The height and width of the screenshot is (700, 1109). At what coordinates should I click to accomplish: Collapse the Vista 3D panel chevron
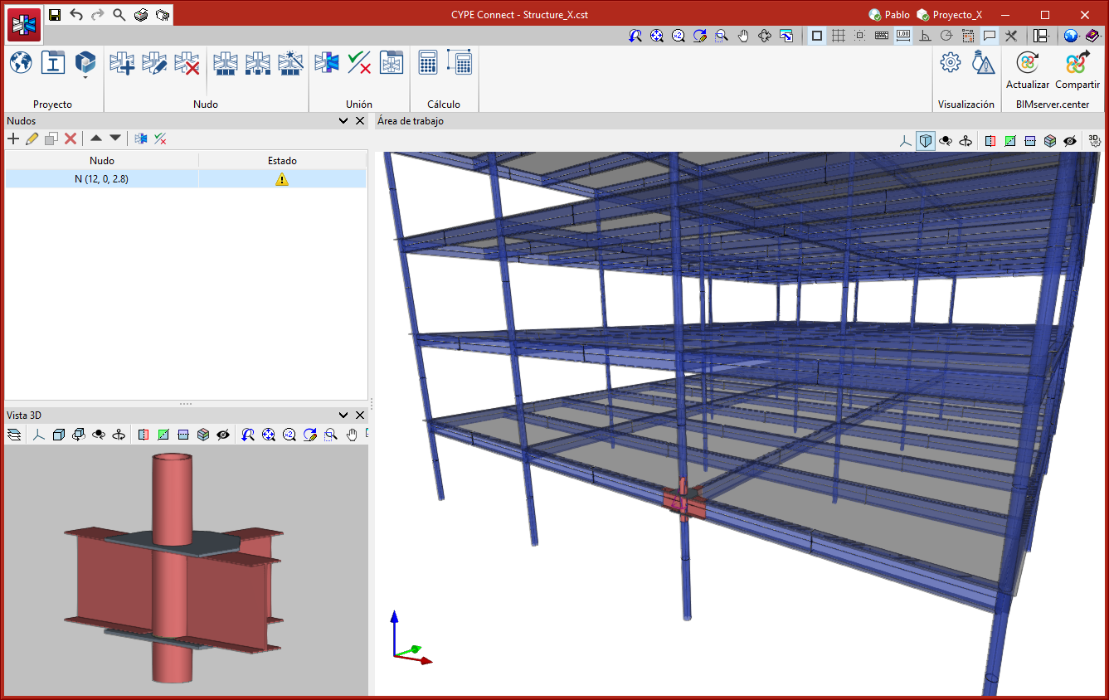click(x=344, y=415)
